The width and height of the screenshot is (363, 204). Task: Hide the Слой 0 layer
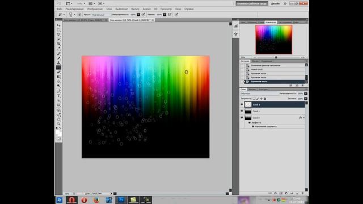(x=242, y=117)
